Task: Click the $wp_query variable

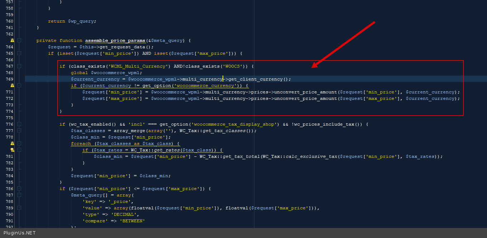Action: point(81,21)
